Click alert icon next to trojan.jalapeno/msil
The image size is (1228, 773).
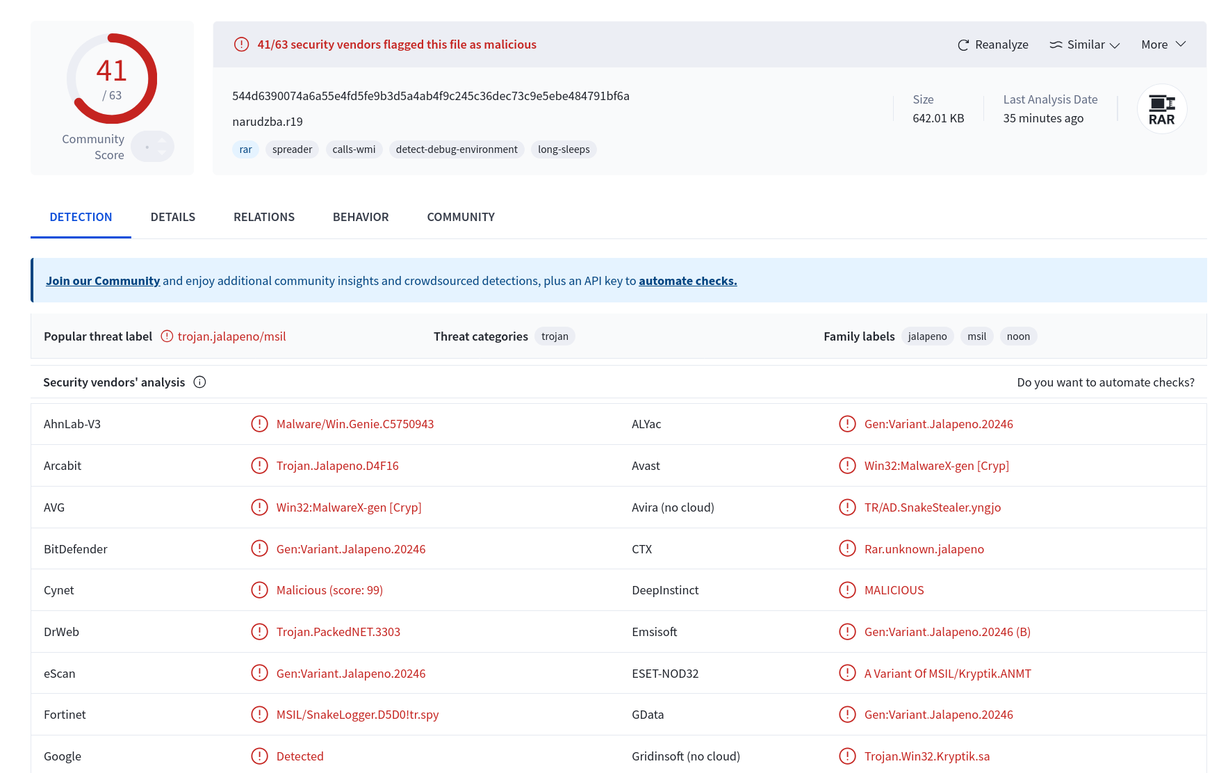point(167,336)
